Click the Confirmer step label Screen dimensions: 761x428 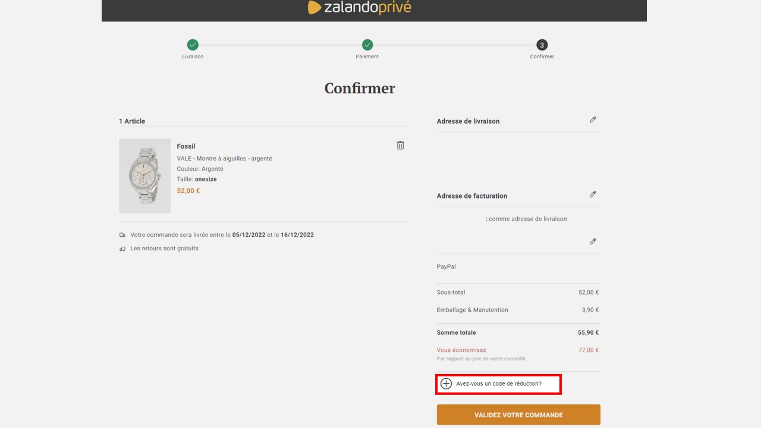click(x=542, y=56)
